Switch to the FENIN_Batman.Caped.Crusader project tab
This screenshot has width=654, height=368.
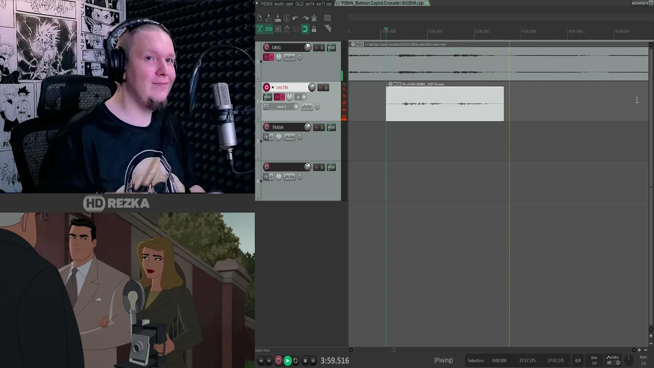(382, 3)
